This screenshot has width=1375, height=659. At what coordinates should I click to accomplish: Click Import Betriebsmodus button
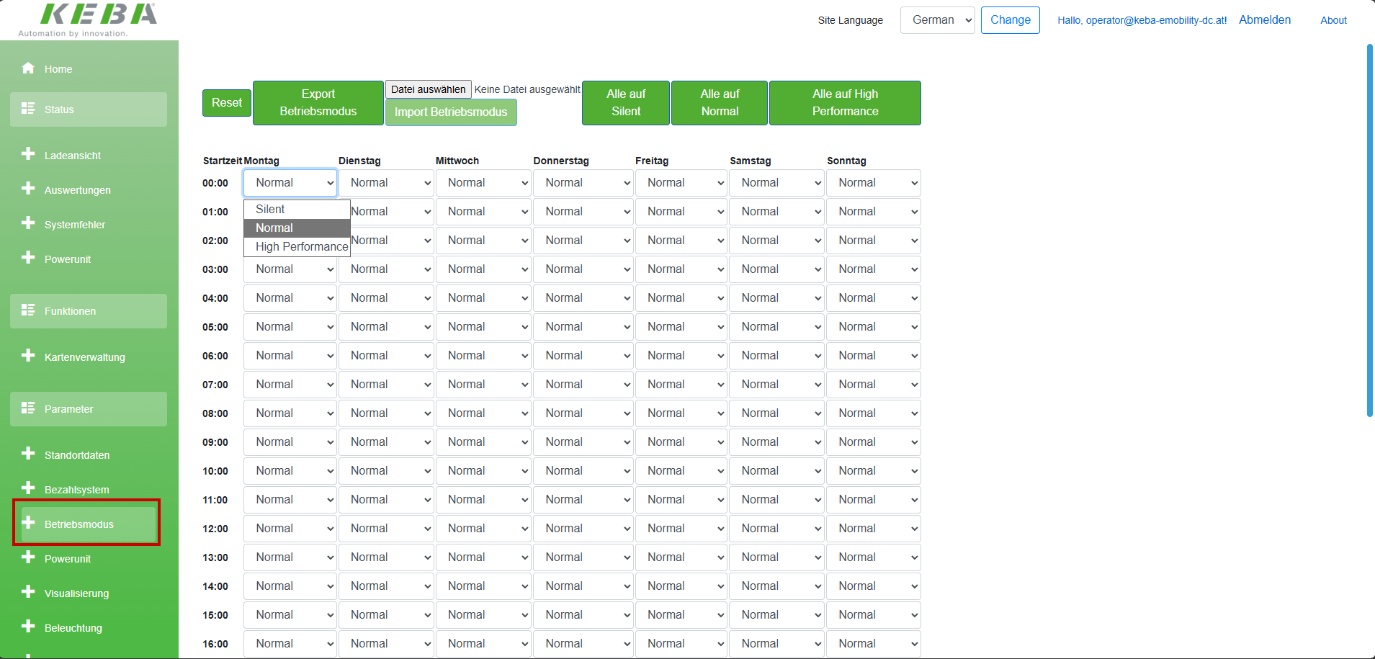[x=451, y=112]
